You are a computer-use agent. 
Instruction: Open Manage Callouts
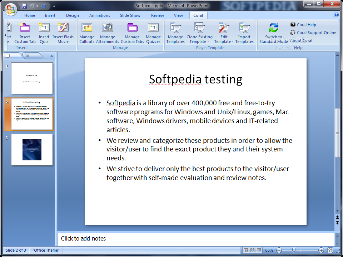(x=87, y=33)
